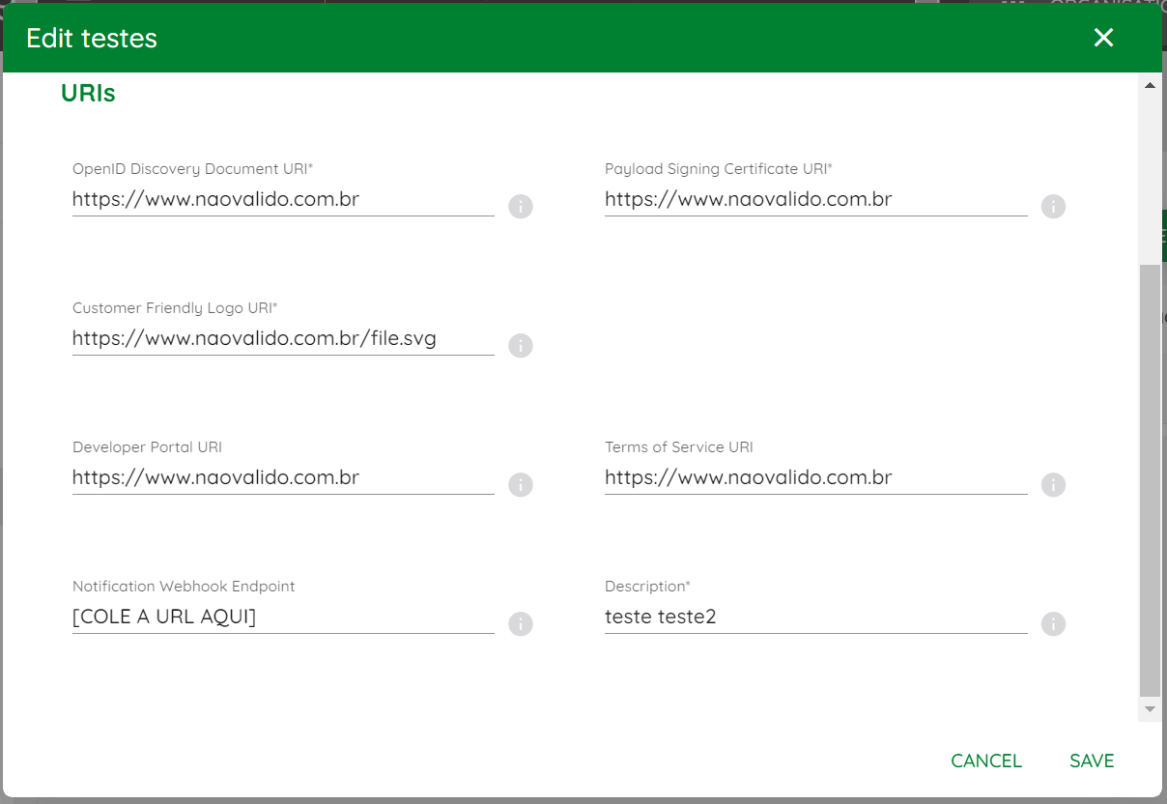Select the Payload Signing Certificate URI field
1167x804 pixels.
816,200
